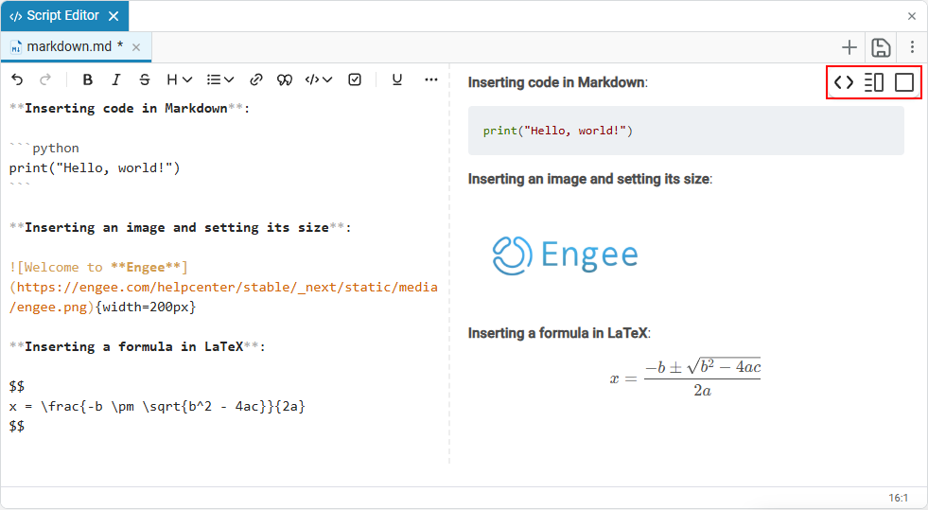Click the markdown file icon on tab

(x=16, y=47)
